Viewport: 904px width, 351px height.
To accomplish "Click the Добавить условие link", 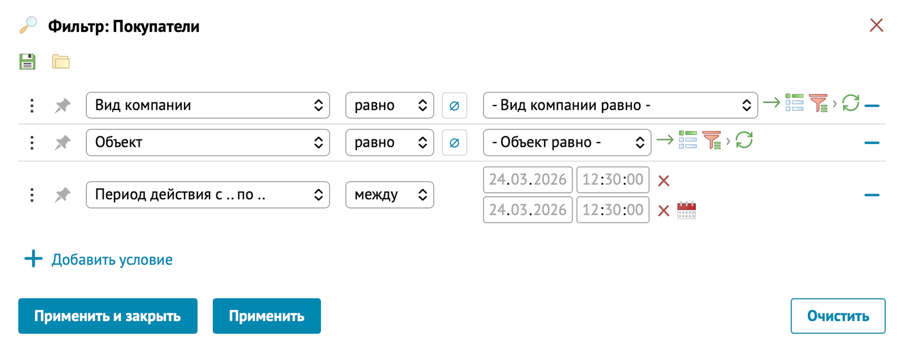I will point(112,260).
